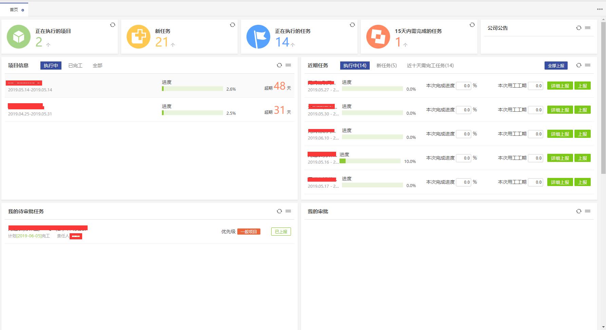Refresh the 我的审批 panel
Image resolution: width=606 pixels, height=330 pixels.
coord(579,211)
